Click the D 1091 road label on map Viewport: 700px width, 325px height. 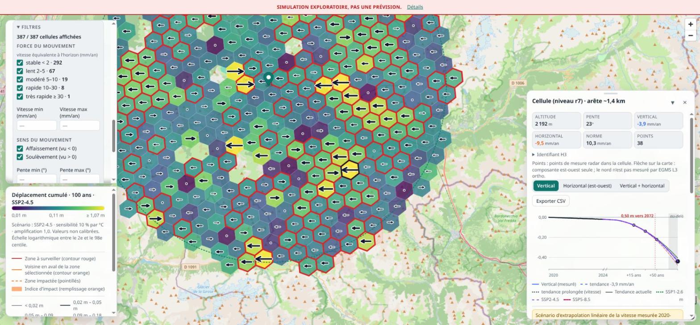190,267
